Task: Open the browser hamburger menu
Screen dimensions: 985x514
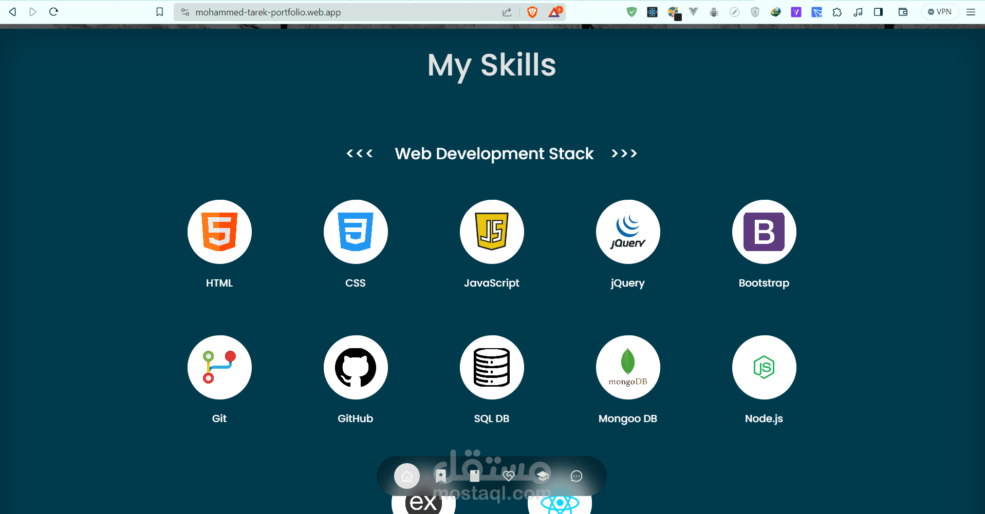Action: tap(971, 12)
